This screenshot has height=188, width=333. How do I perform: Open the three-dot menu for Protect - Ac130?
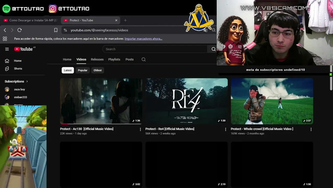click(x=140, y=129)
